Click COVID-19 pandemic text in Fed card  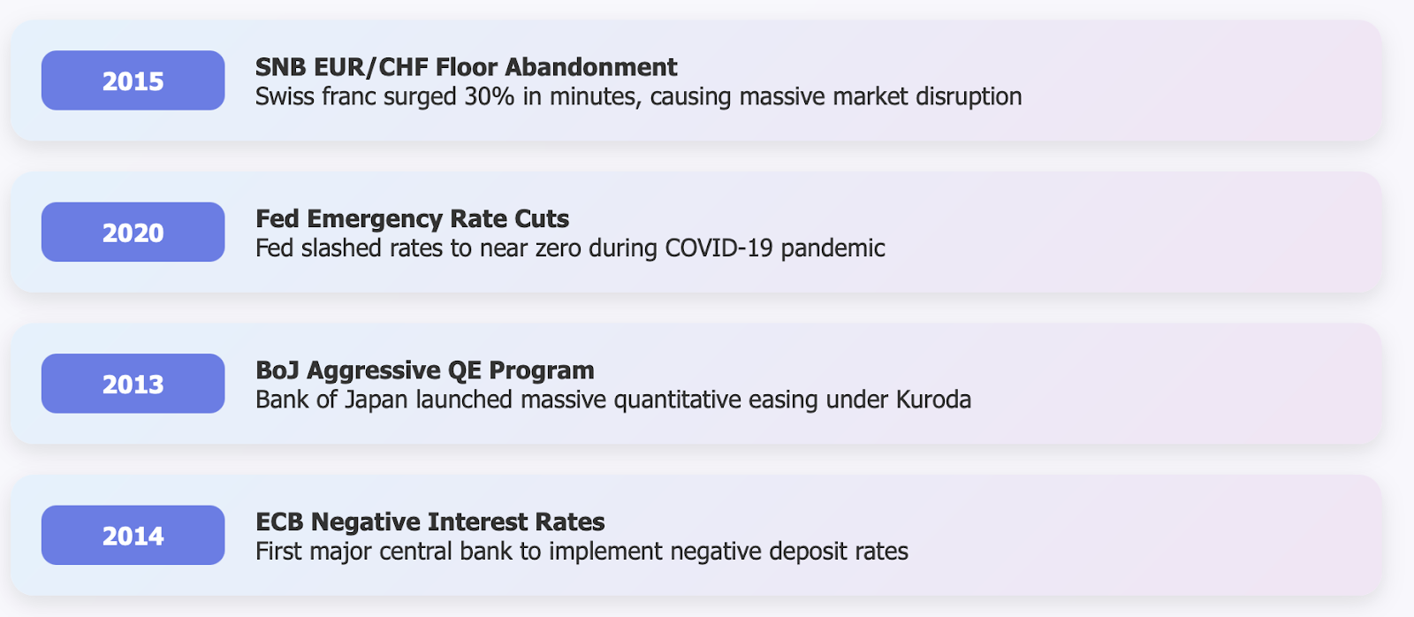774,248
